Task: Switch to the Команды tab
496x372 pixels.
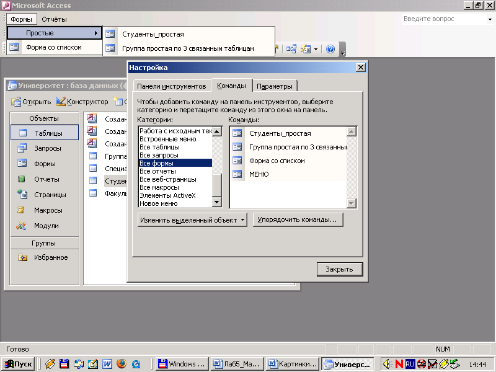Action: (231, 86)
